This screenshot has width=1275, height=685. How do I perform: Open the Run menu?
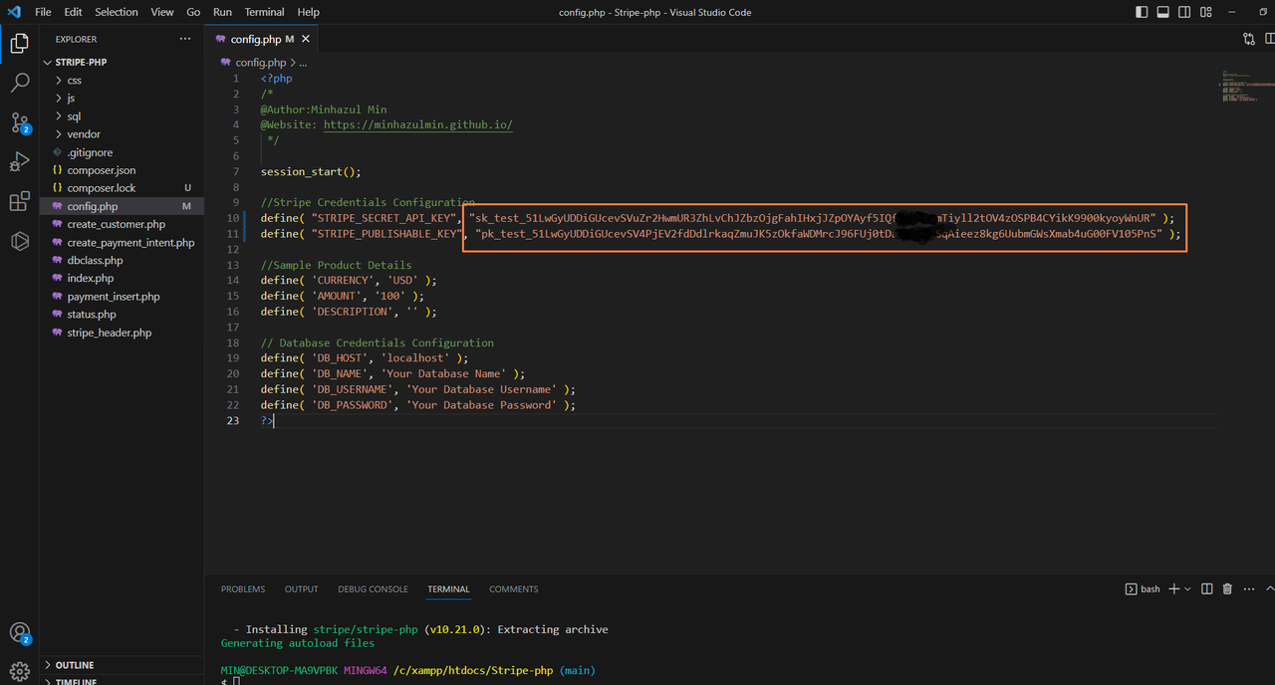click(x=222, y=12)
